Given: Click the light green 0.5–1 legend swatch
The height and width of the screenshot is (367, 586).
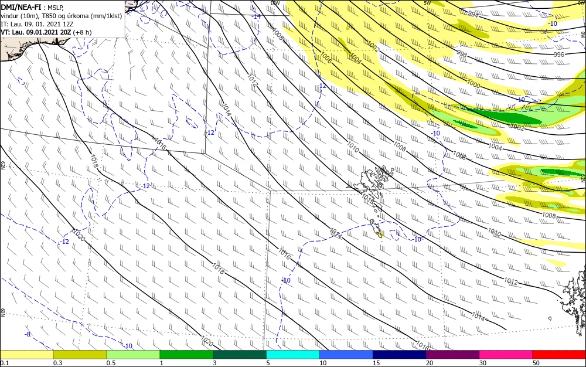Looking at the screenshot, I should [x=133, y=355].
